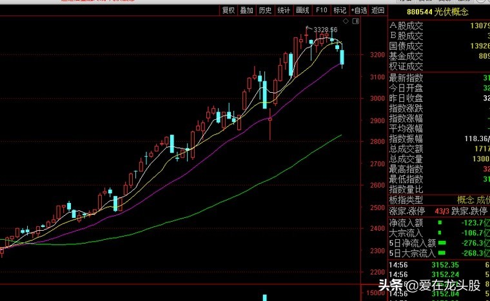Click the -276.3亿 value

pos(475,243)
